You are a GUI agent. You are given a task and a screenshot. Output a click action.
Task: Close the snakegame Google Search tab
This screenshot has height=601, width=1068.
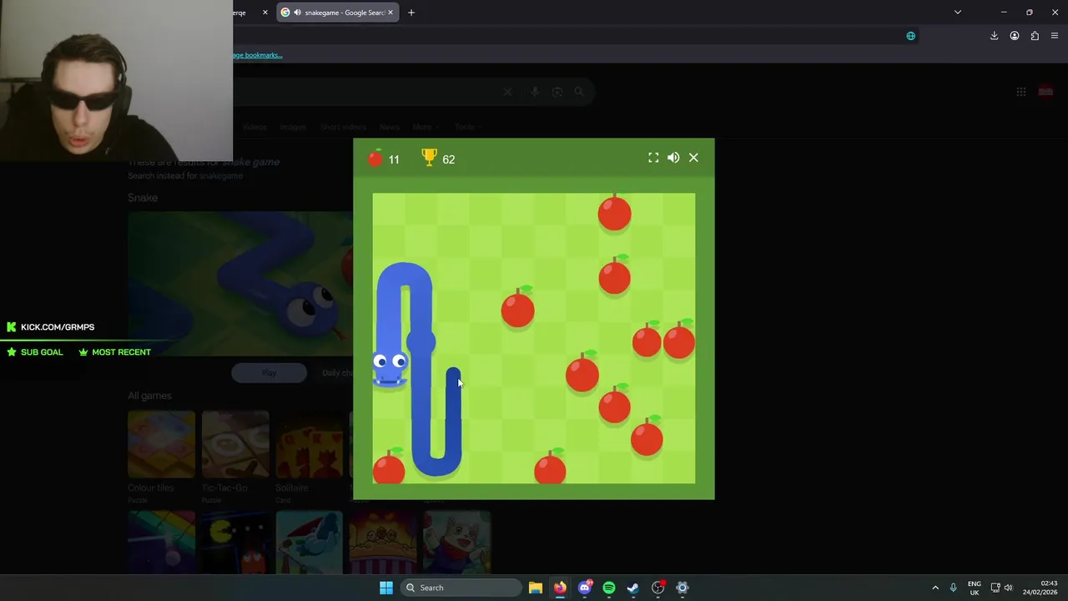pyautogui.click(x=390, y=13)
